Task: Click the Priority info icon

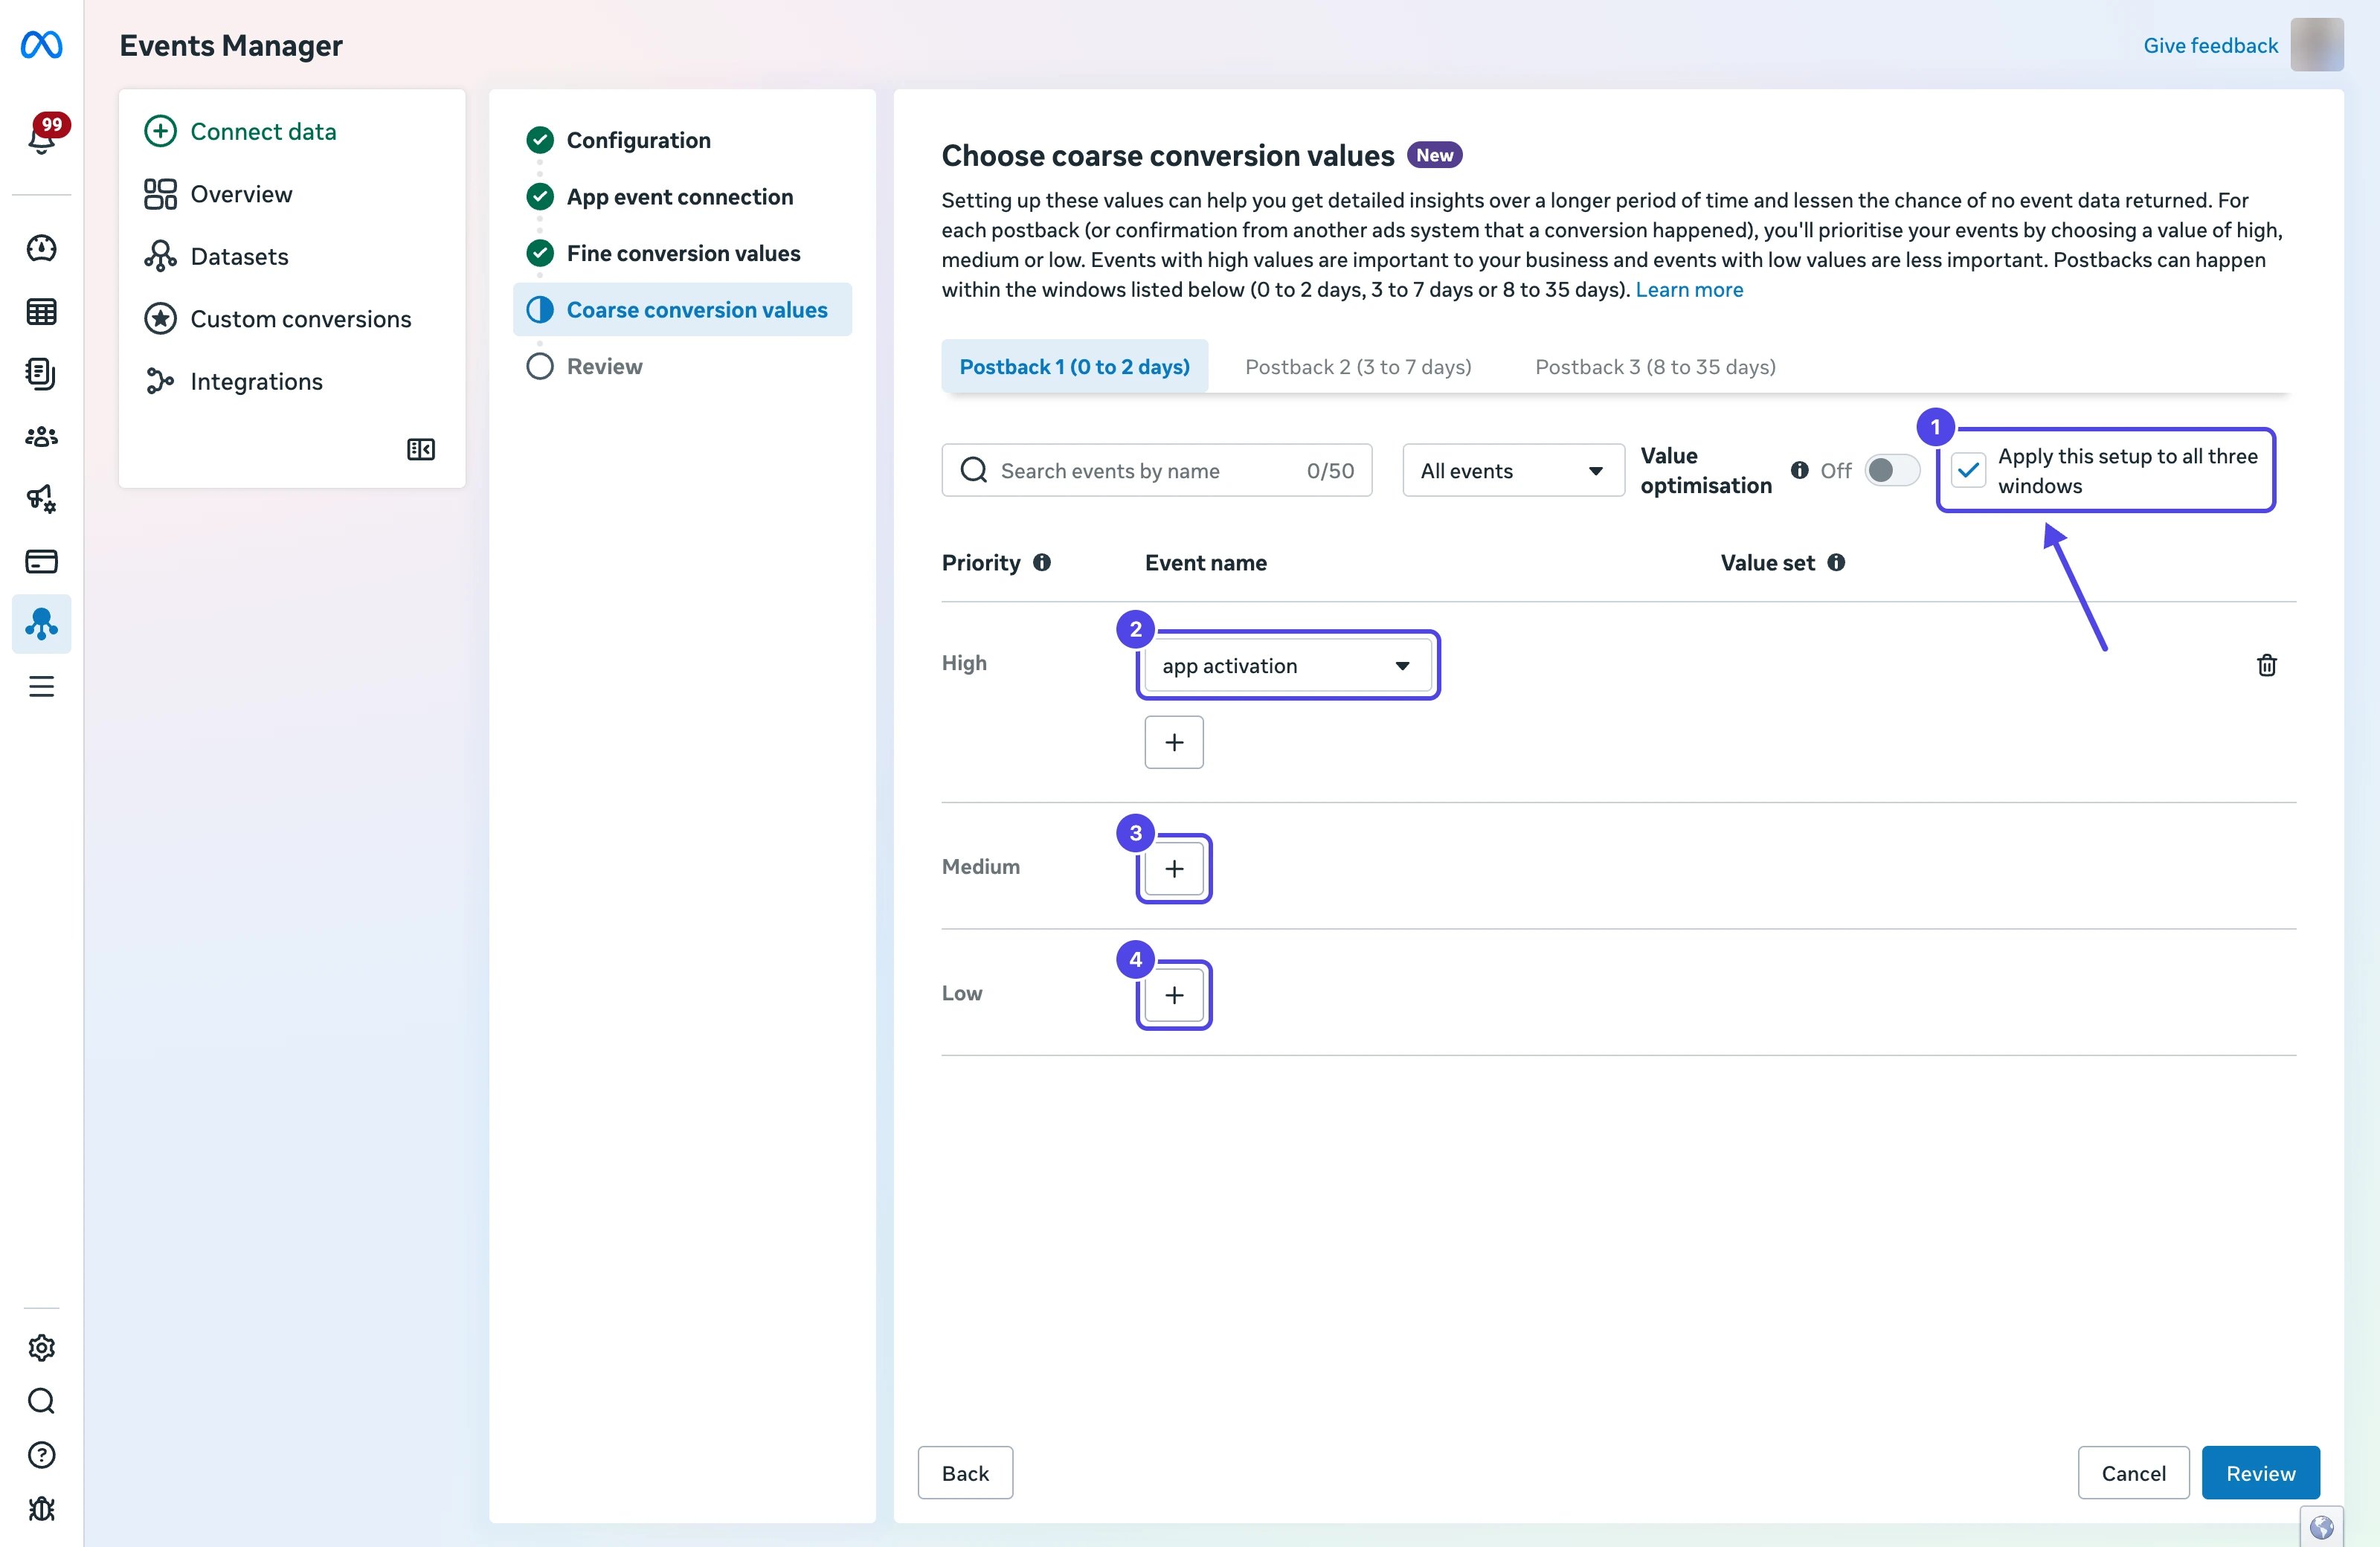Action: [x=1042, y=562]
